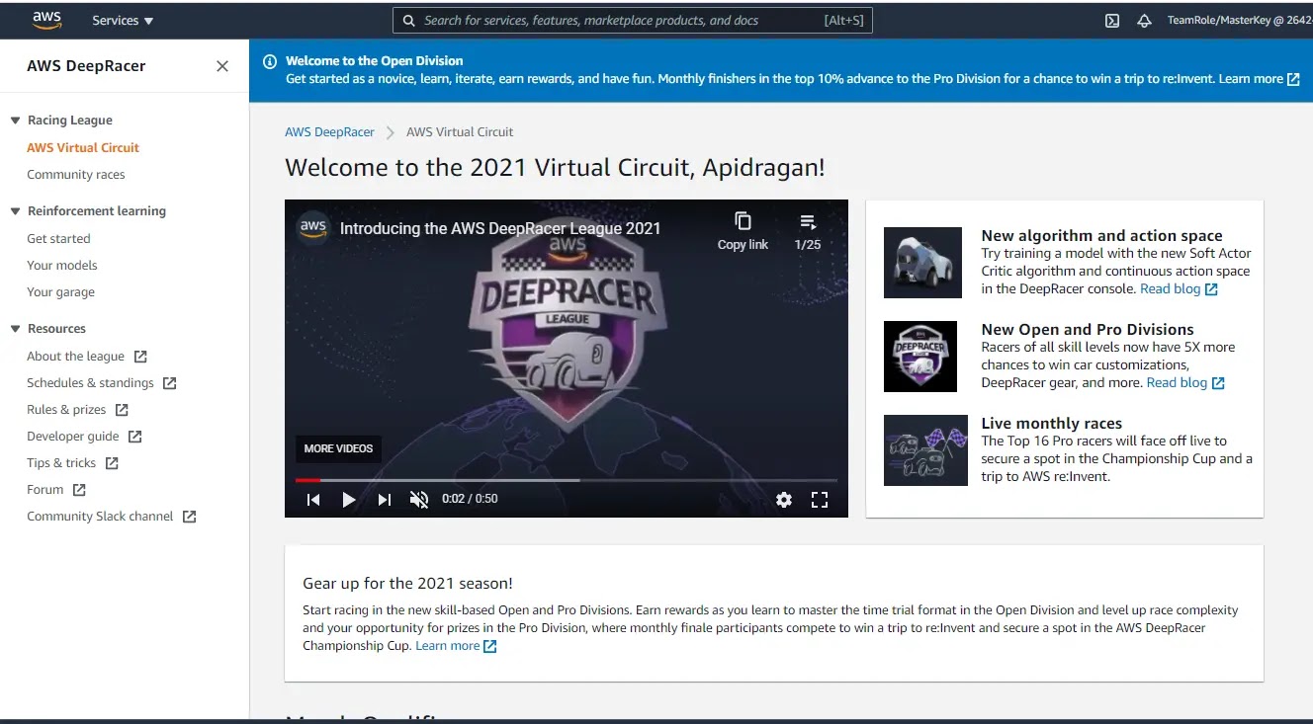Click Gear up for the 2021 season heading

click(x=407, y=583)
